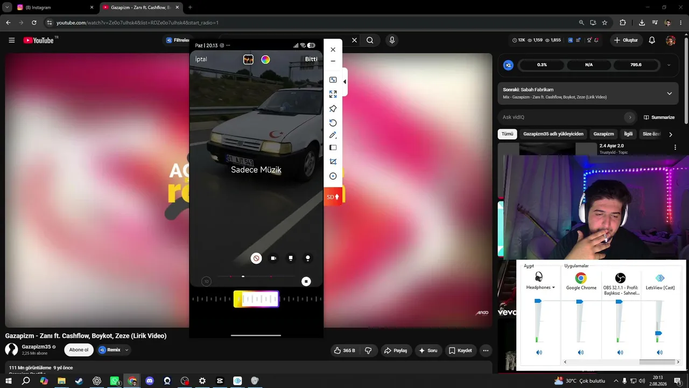Click the Oluştur create button
Screen dimensions: 689x388
point(626,40)
